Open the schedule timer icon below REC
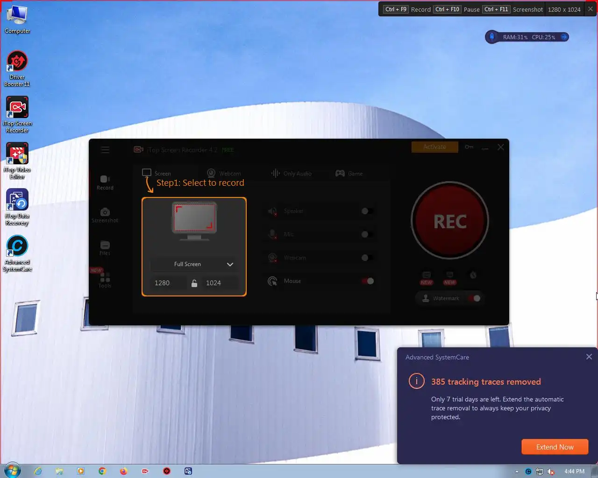Screen dimensions: 598x478 (473, 275)
